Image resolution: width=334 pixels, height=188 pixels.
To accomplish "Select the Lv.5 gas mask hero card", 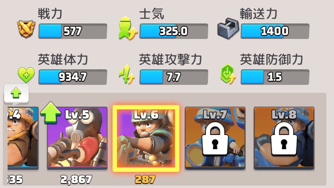I will 77,138.
